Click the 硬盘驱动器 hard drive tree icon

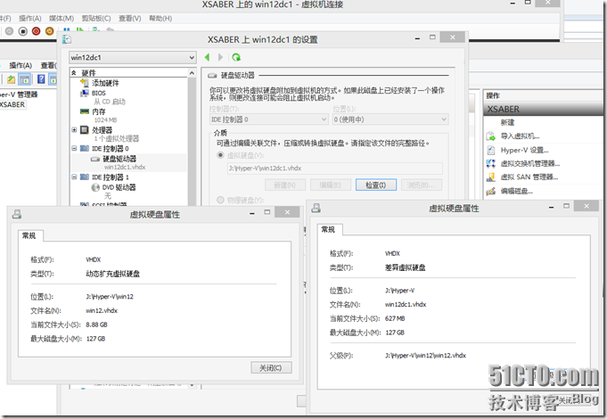pyautogui.click(x=95, y=160)
